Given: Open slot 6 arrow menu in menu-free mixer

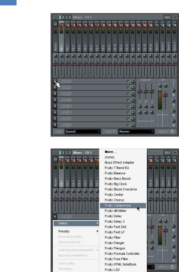Looking at the screenshot, I should click(55, 113).
